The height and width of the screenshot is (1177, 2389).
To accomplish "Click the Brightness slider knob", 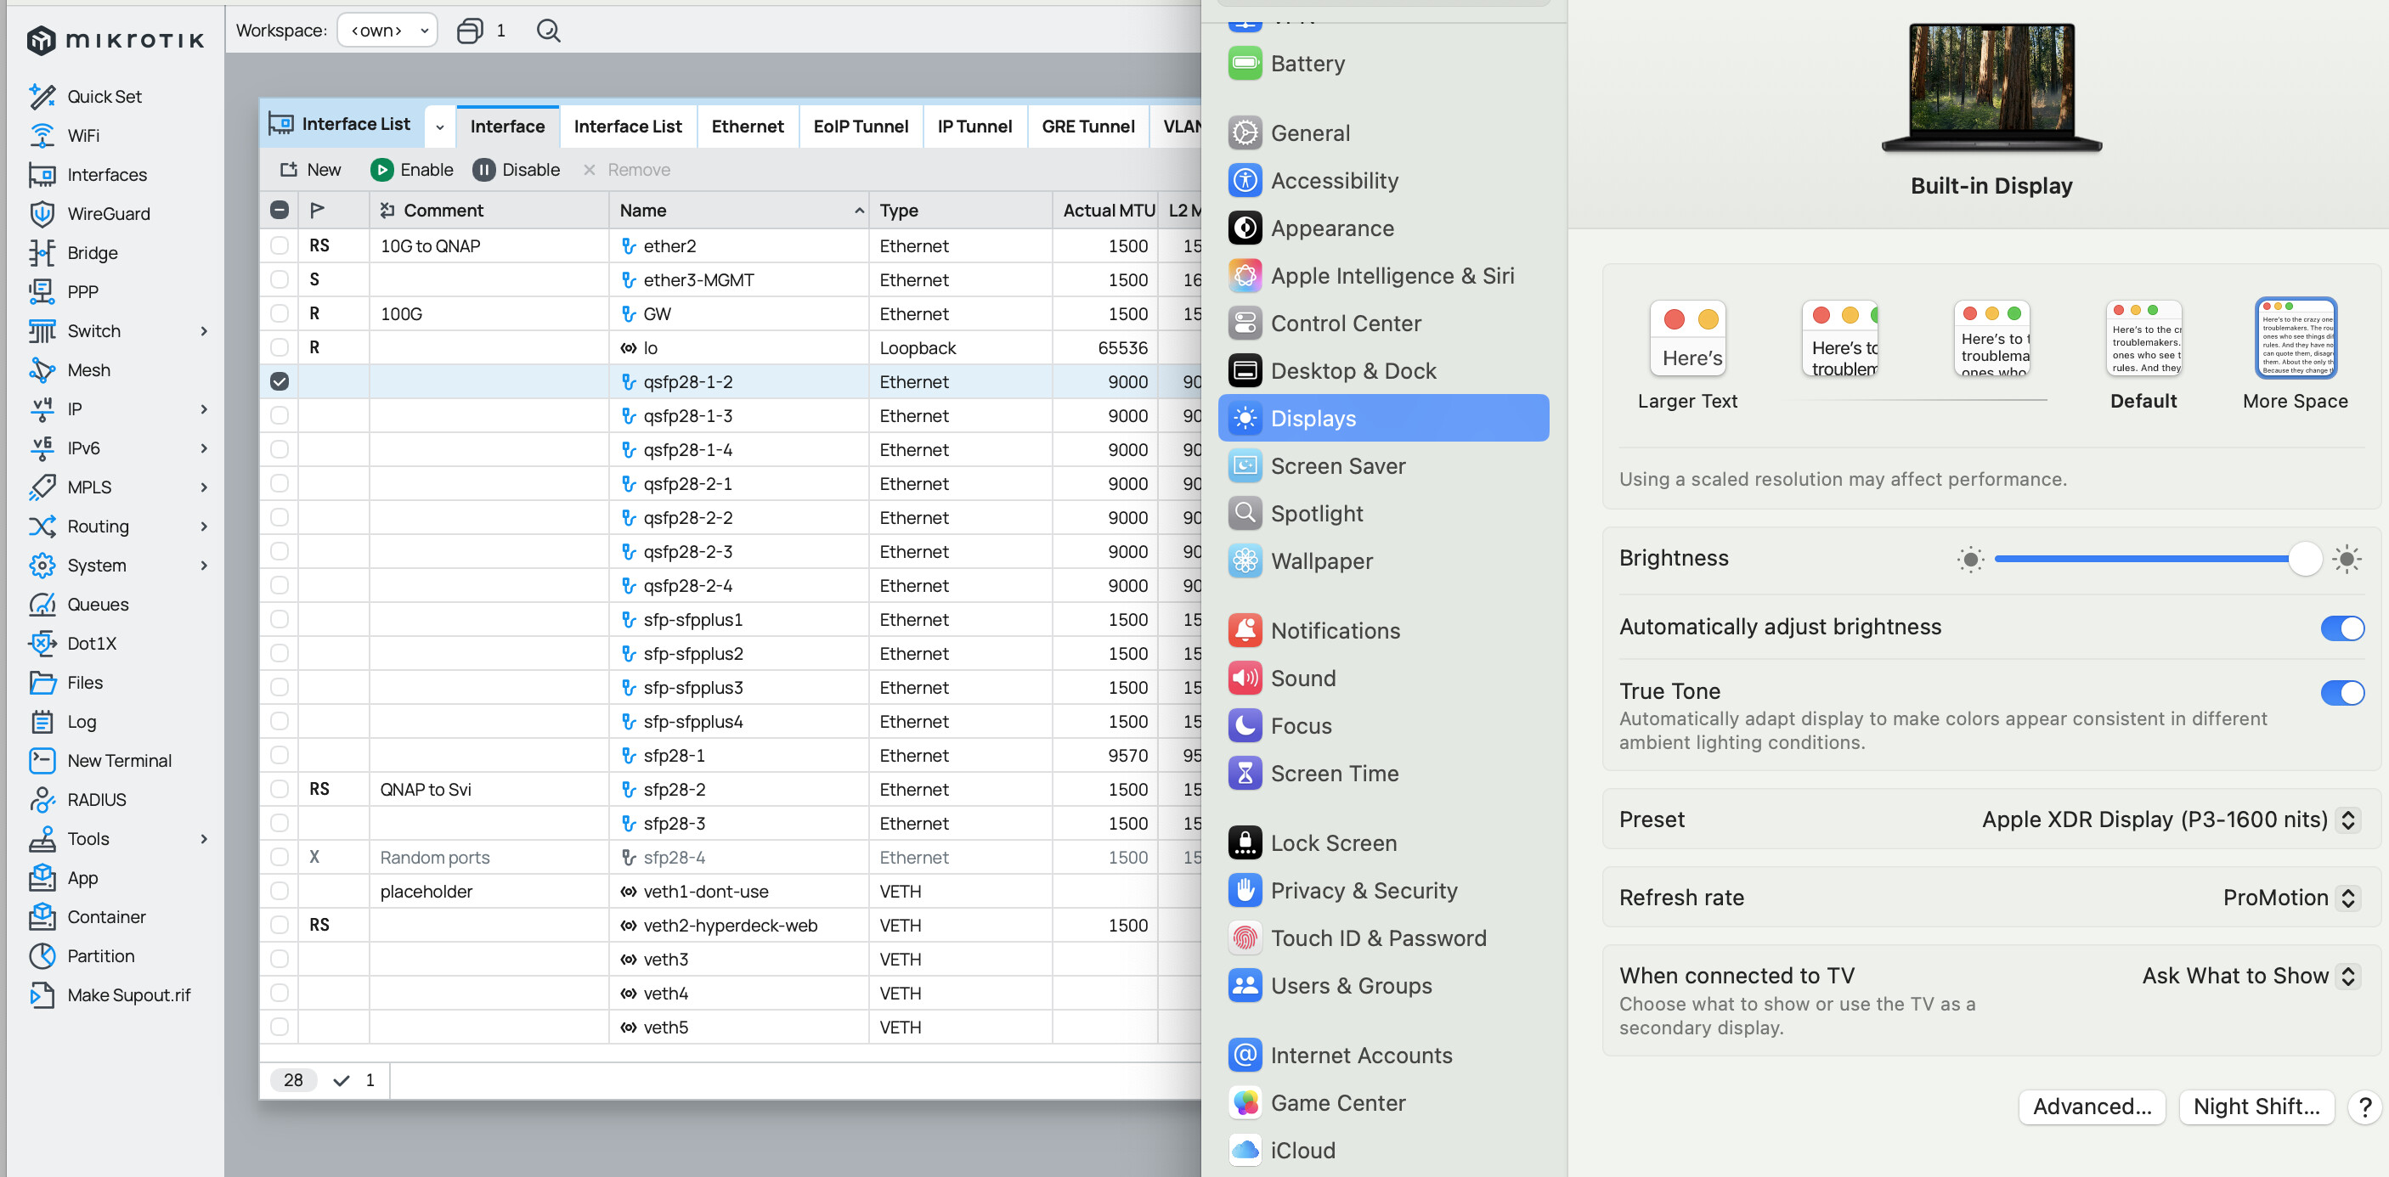I will 2304,559.
